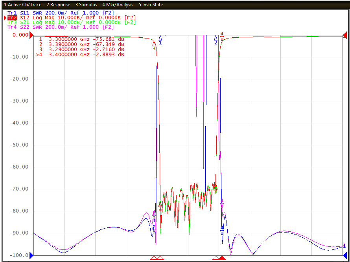Click green marker 2 on the S21 stopband trace

pyautogui.click(x=216, y=189)
